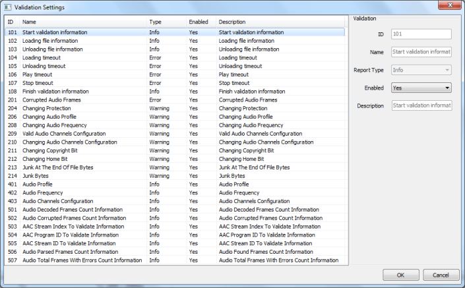Sort by the Description column header
The width and height of the screenshot is (465, 288).
point(280,22)
